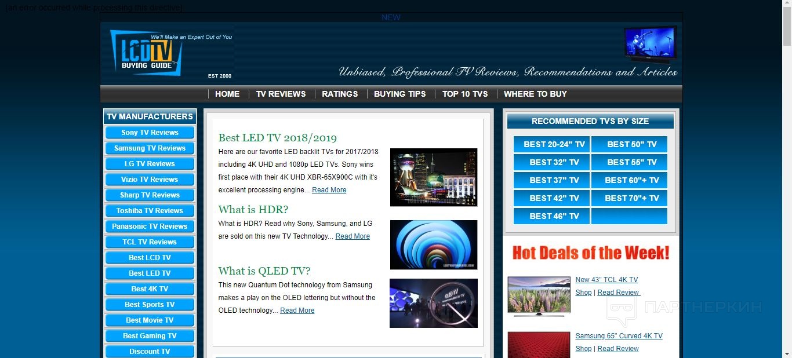
Task: Open Sony TV Reviews button
Action: 150,133
